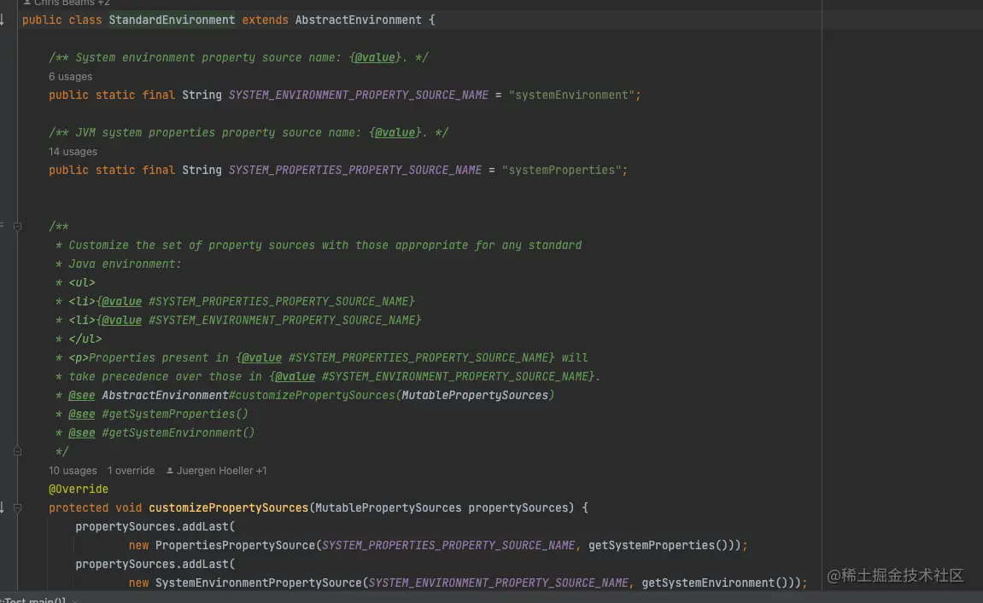Click @value in the JVM system properties comment
983x603 pixels.
click(395, 133)
